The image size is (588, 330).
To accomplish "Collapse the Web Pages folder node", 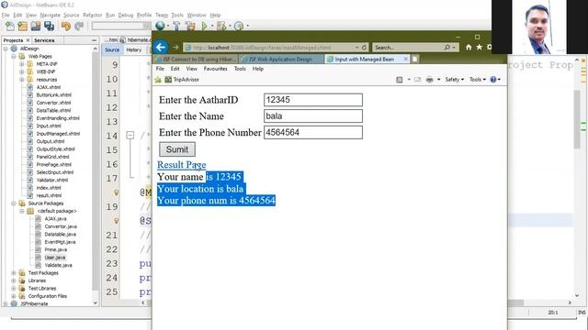I will pos(14,56).
